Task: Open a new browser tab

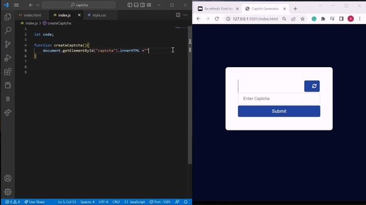Action: pos(295,9)
